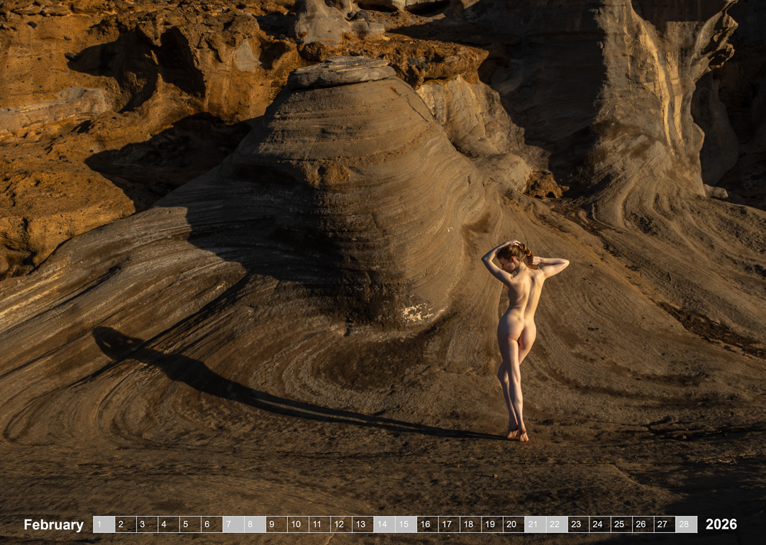The height and width of the screenshot is (545, 766).
Task: Select day 12 on the date bar
Action: (341, 524)
